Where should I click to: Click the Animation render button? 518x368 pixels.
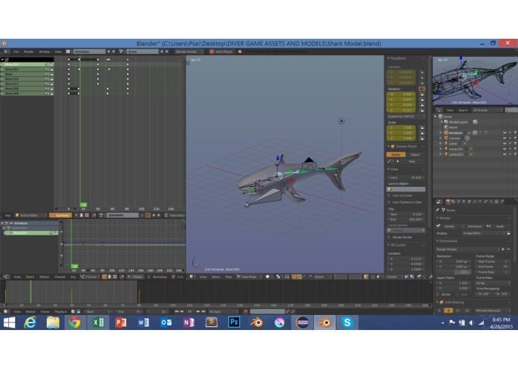(473, 226)
